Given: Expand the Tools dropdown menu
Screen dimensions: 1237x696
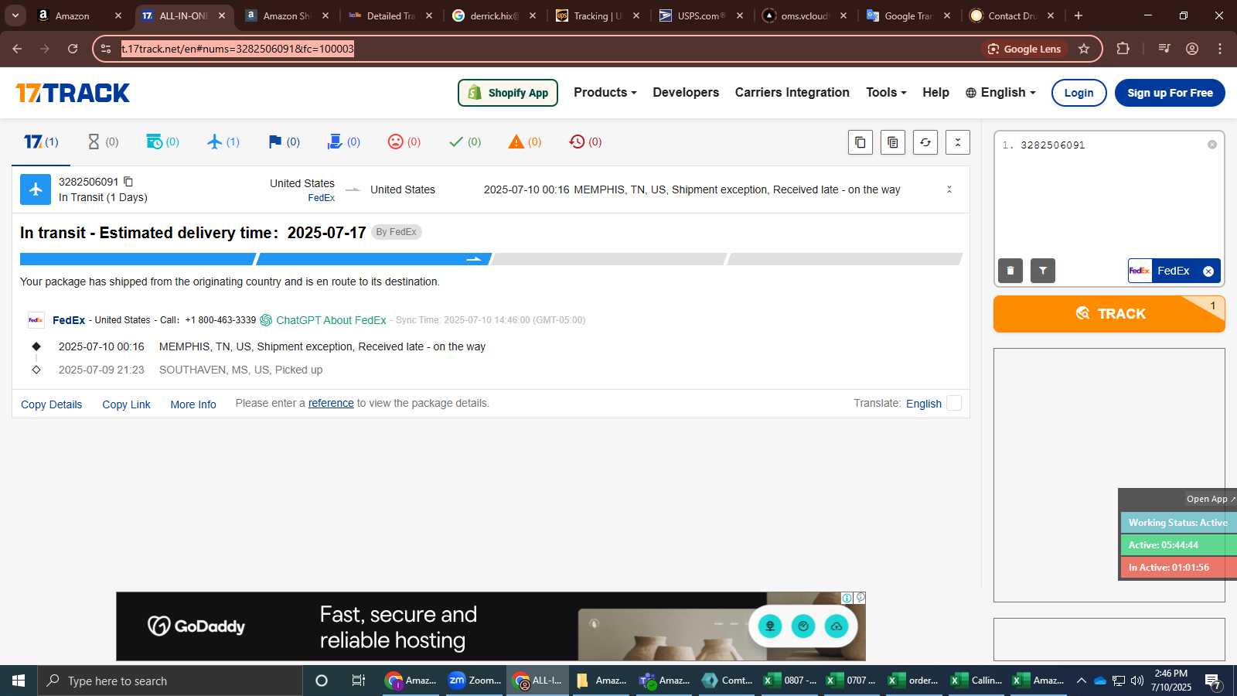Looking at the screenshot, I should pos(886,93).
